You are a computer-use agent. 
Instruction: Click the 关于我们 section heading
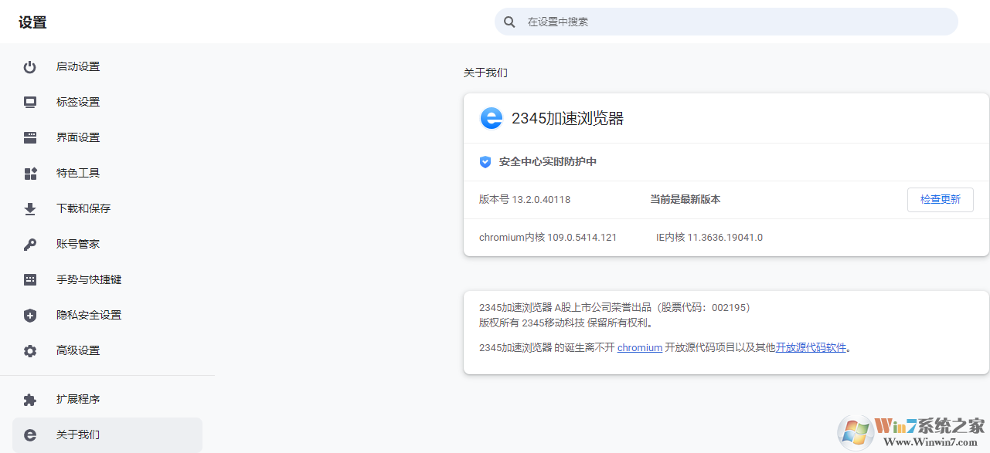[x=485, y=73]
